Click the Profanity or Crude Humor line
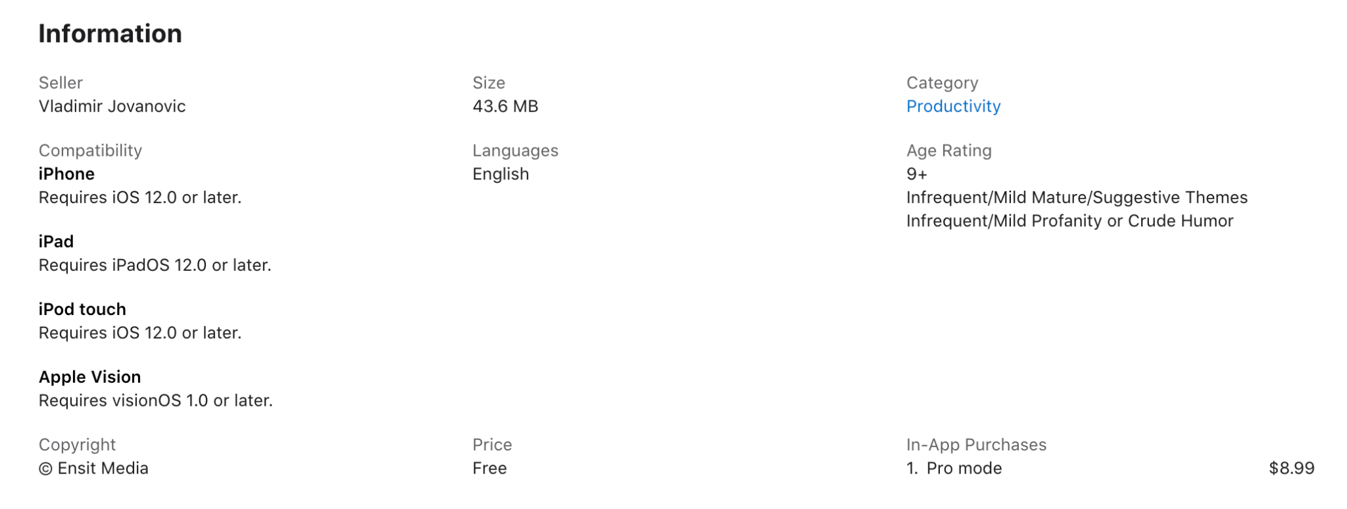 click(x=1069, y=221)
